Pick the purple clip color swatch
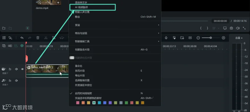The image size is (250, 112). click(x=110, y=103)
